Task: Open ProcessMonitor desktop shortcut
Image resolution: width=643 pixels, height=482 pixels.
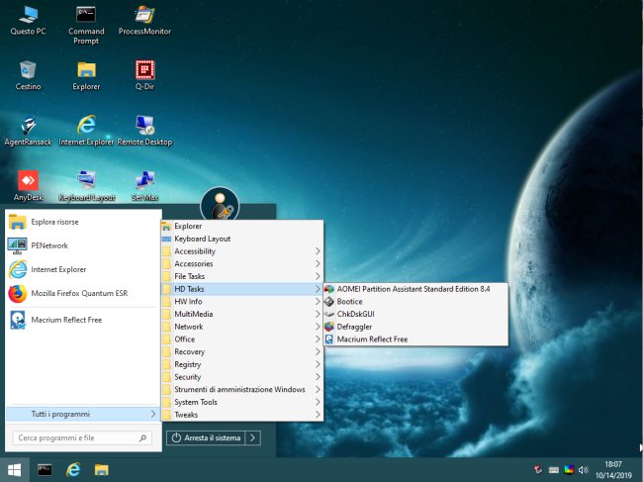Action: (144, 20)
